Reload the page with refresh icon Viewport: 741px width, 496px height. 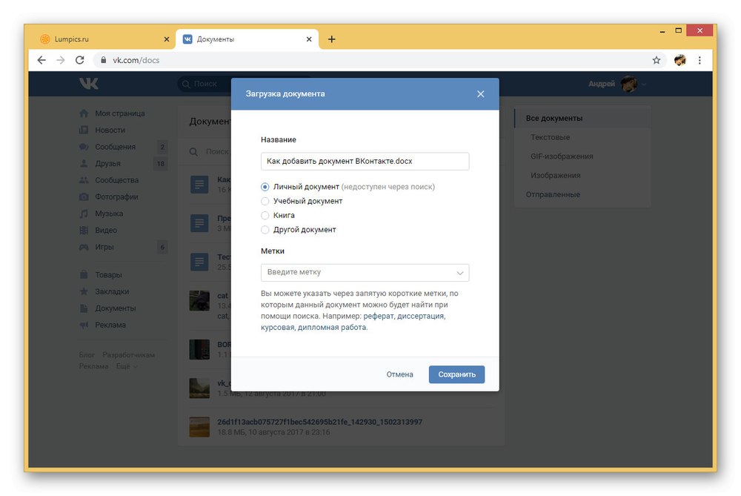point(79,60)
